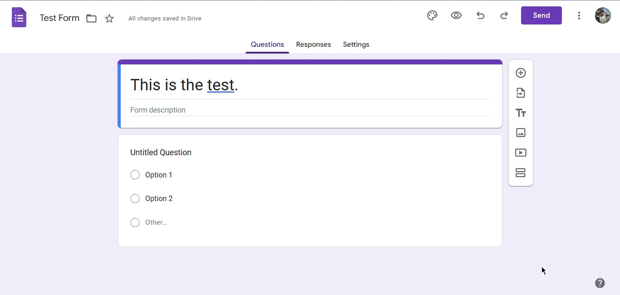The height and width of the screenshot is (295, 620).
Task: Click the Add image icon
Action: (x=521, y=133)
